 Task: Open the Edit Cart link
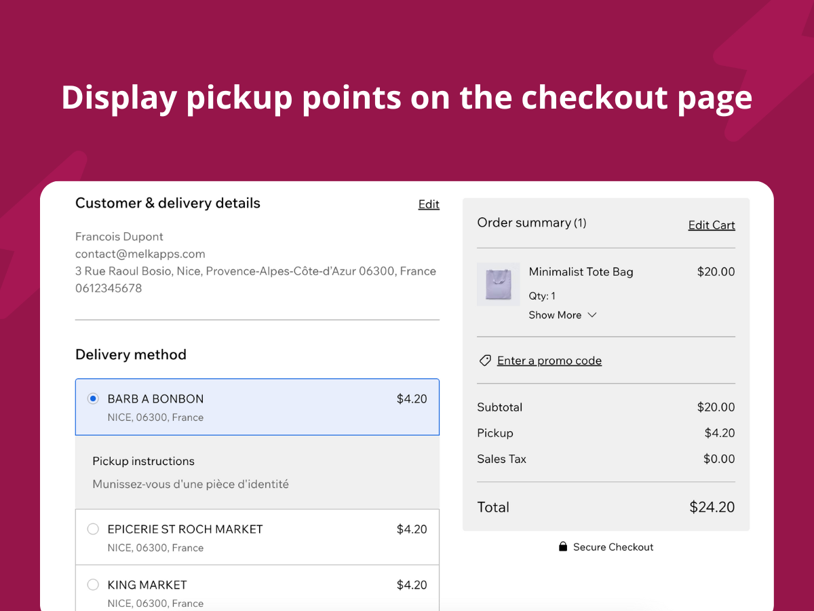pos(712,225)
